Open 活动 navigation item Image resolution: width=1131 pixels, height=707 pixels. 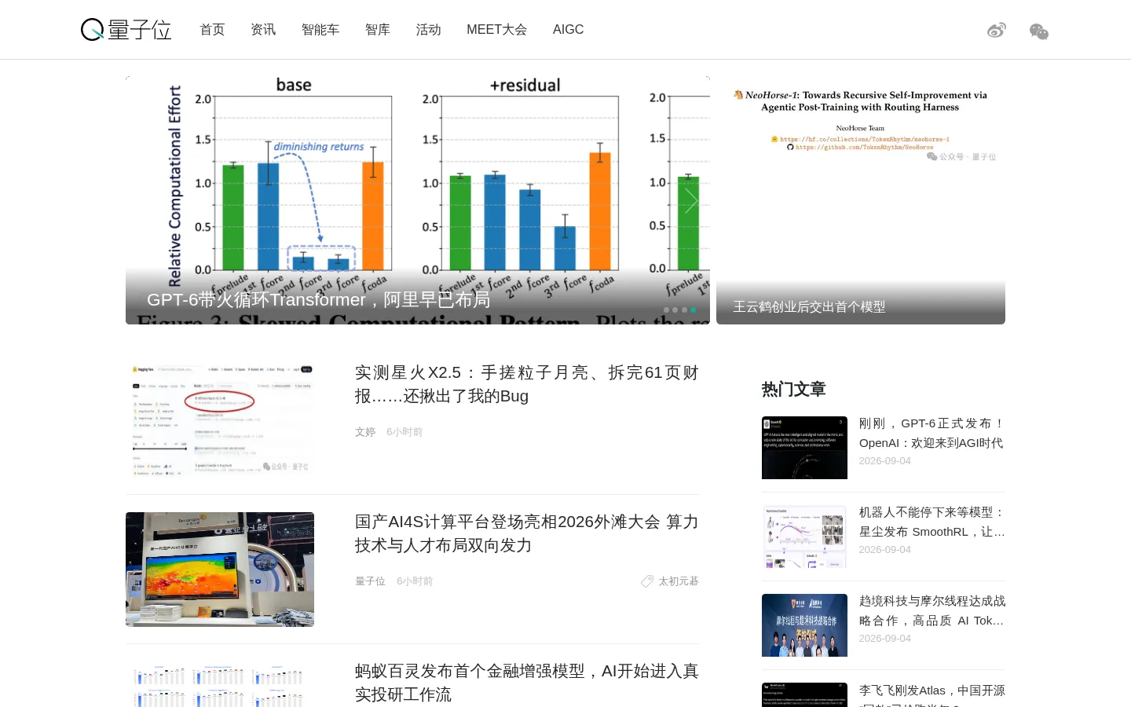click(429, 30)
